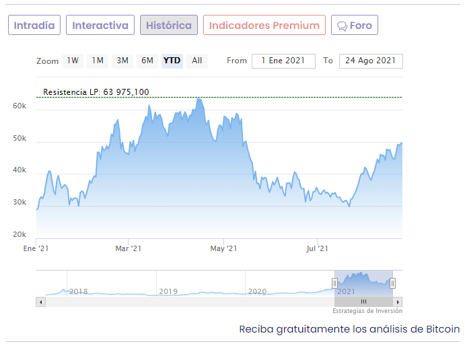Choose the 6M zoom option
The image size is (465, 348).
(147, 61)
